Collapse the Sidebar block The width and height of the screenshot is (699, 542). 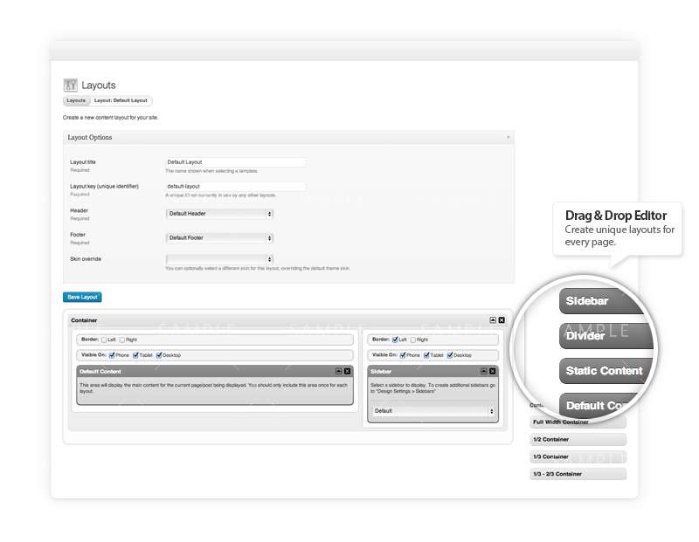(x=483, y=371)
